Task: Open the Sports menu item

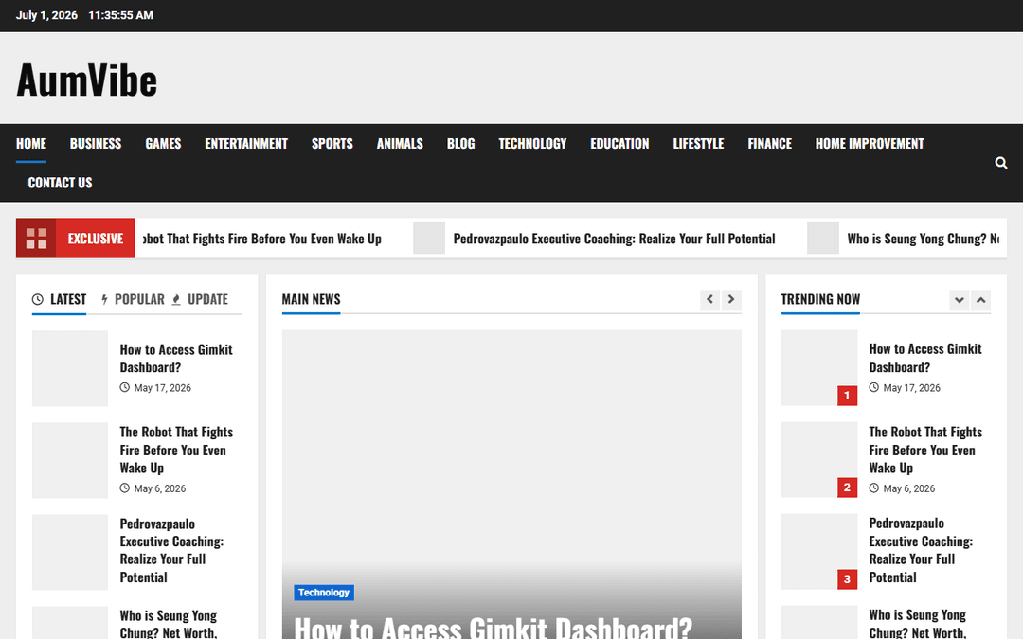Action: (x=332, y=144)
